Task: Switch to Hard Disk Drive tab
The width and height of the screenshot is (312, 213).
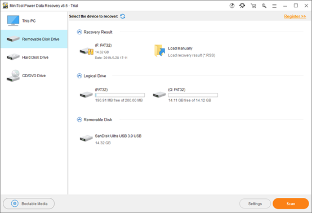Action: coord(34,57)
